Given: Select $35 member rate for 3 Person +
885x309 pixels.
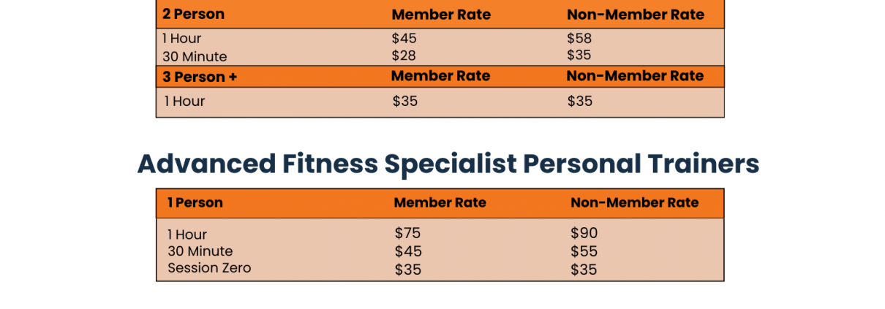Looking at the screenshot, I should pyautogui.click(x=404, y=102).
